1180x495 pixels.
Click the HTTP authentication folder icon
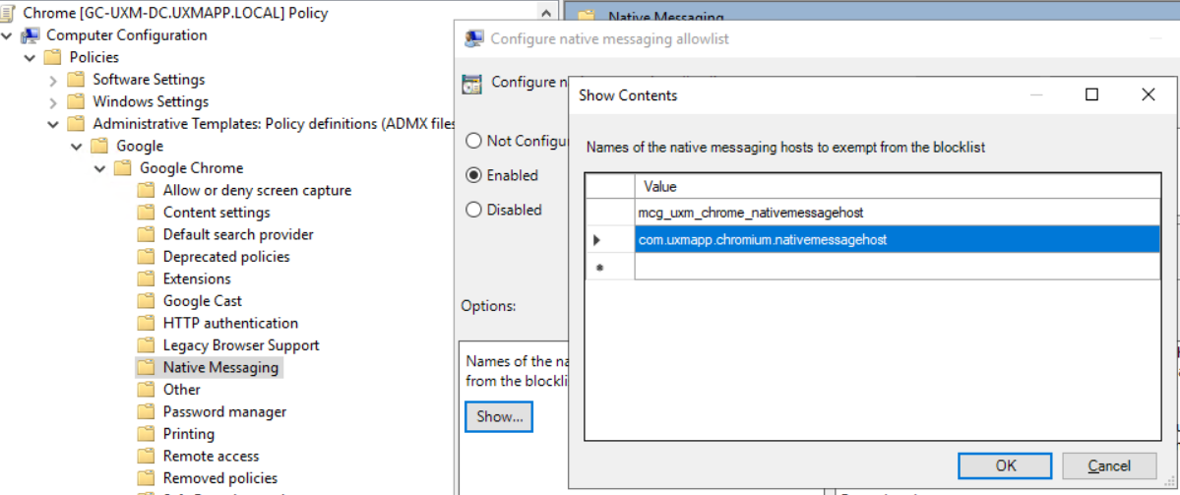point(147,323)
